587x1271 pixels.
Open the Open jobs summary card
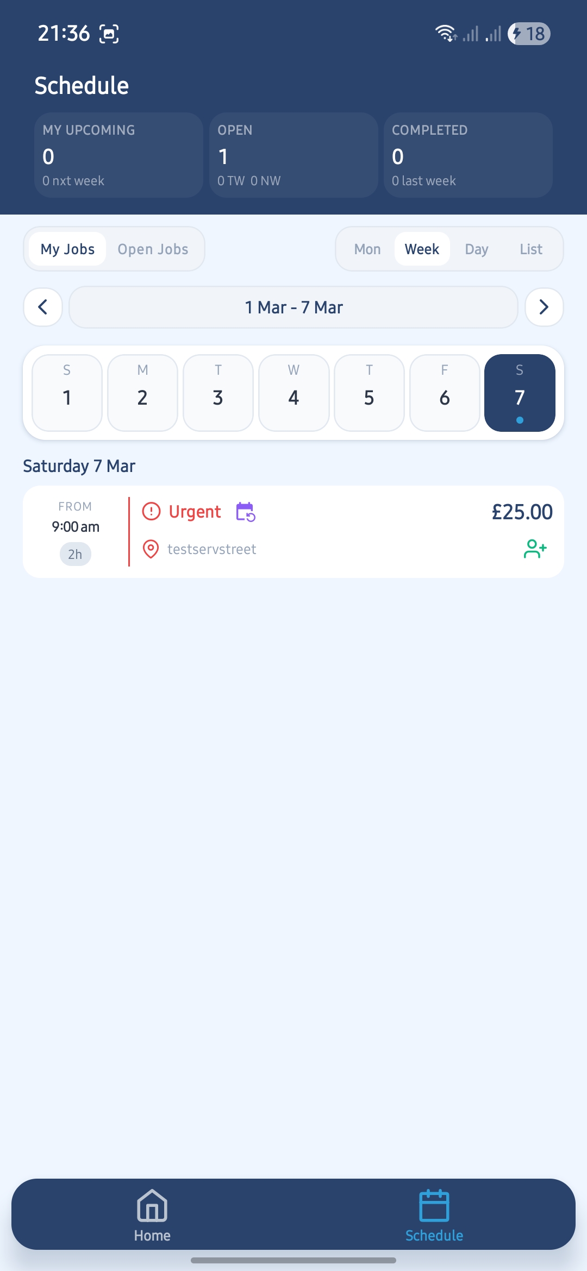pos(293,155)
